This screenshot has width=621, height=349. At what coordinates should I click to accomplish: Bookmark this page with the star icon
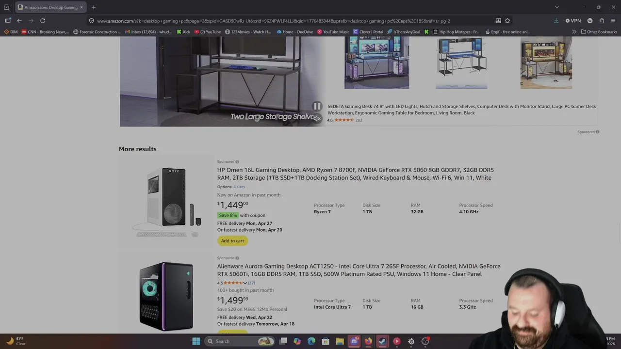point(507,21)
